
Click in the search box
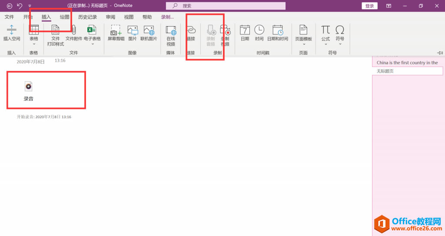point(226,6)
